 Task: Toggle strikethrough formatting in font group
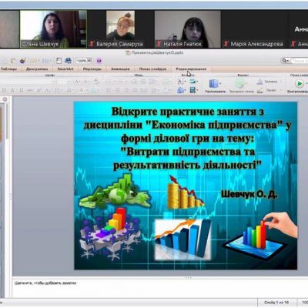click(x=30, y=90)
